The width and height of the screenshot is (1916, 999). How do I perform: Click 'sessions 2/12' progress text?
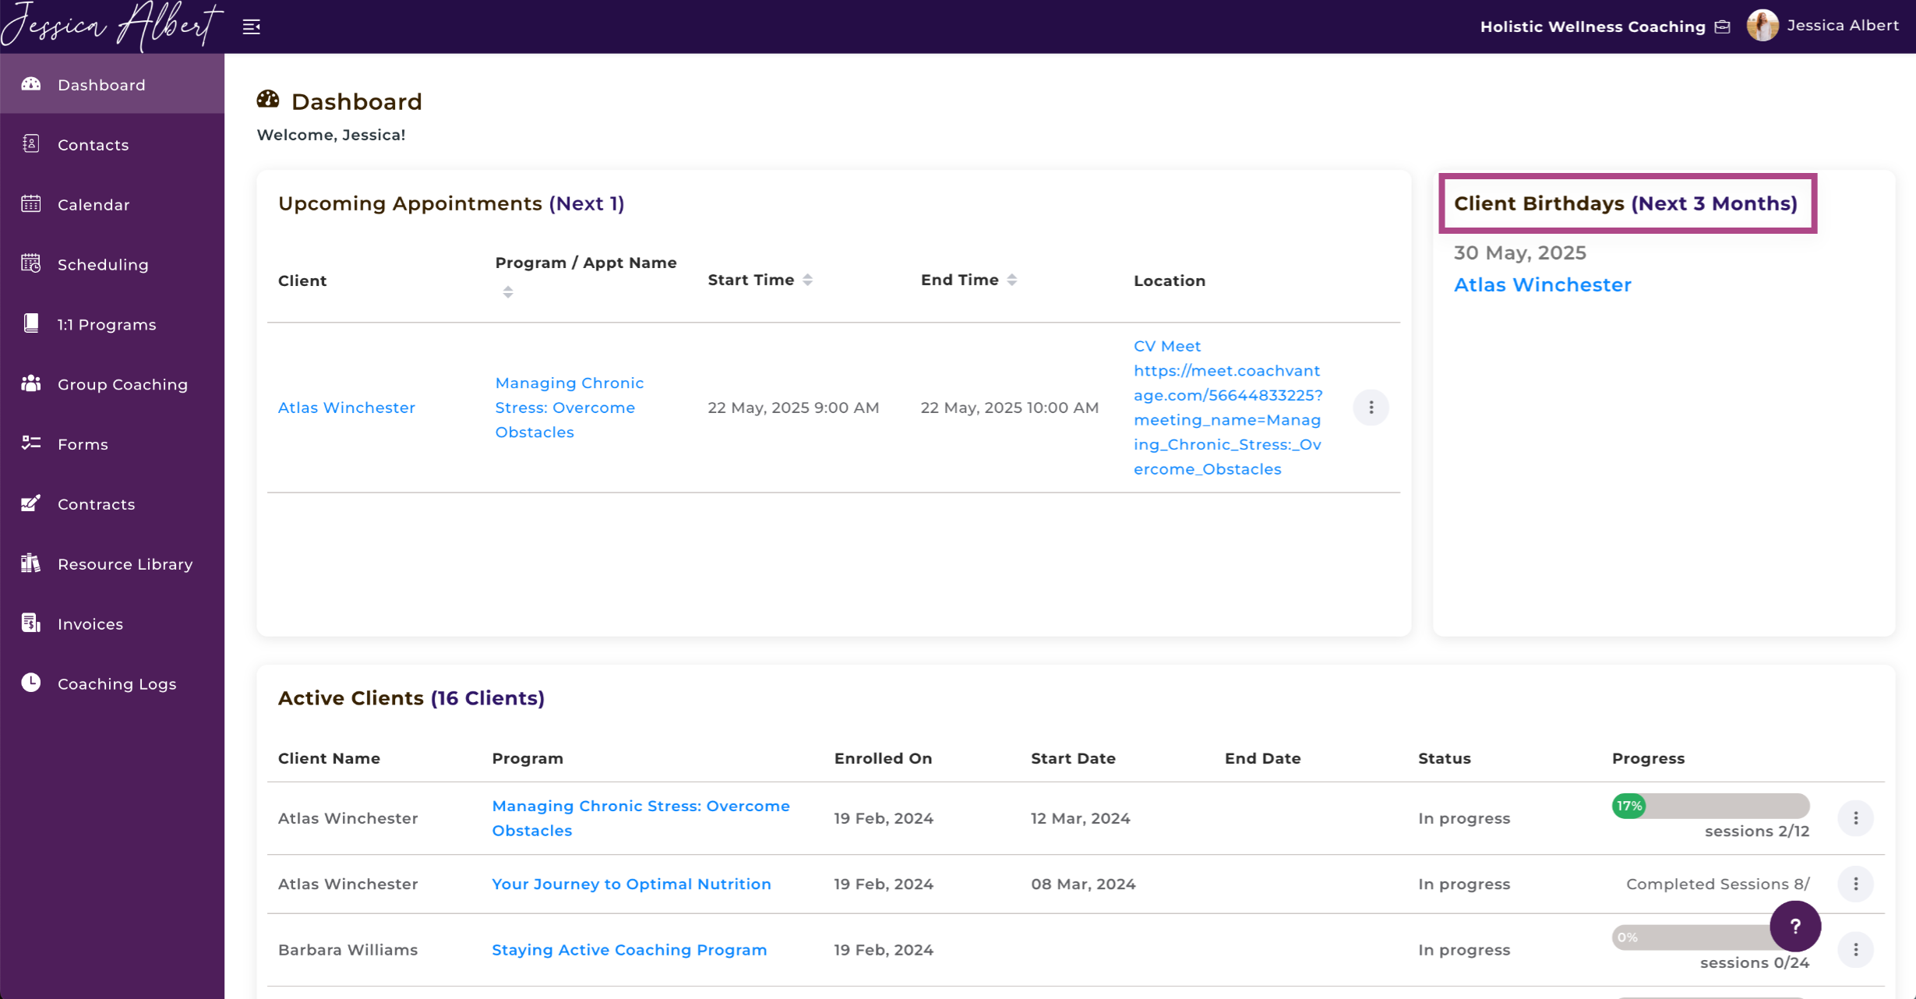pos(1757,831)
